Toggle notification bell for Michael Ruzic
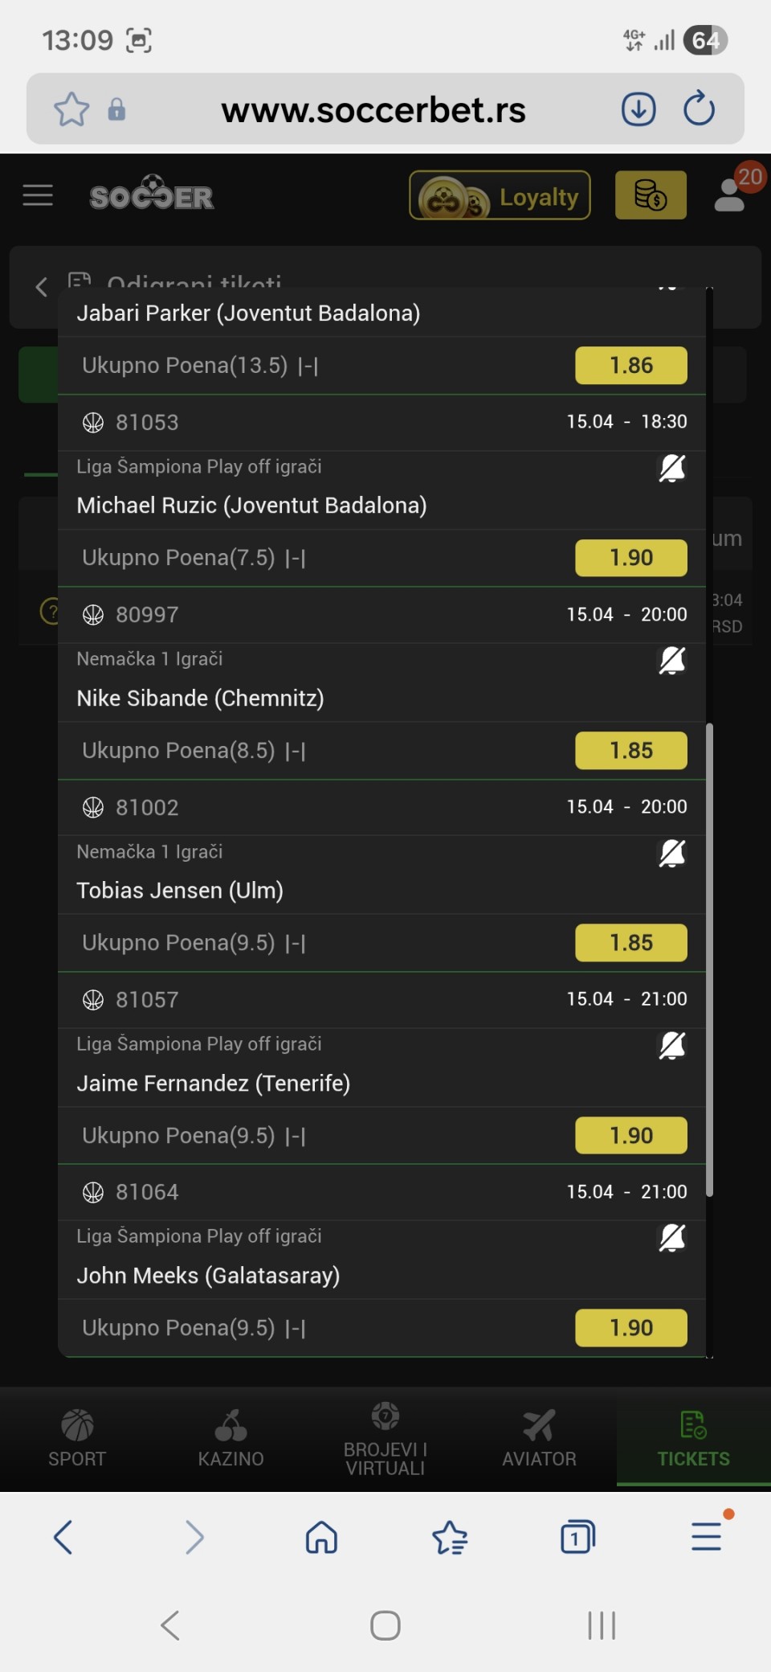771x1672 pixels. 672,468
